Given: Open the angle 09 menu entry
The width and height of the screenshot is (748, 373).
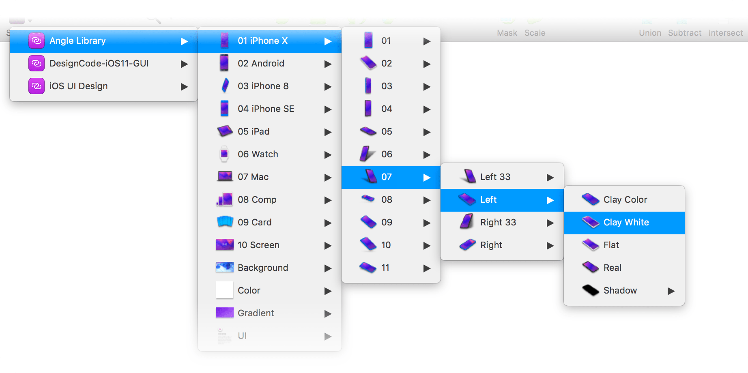Looking at the screenshot, I should [391, 223].
